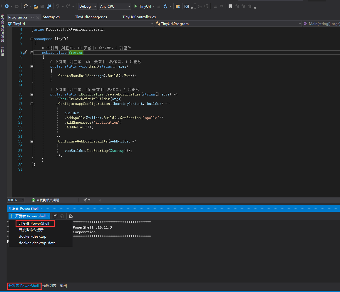Click the Open File folder icon
340x292 pixels.
point(36,6)
